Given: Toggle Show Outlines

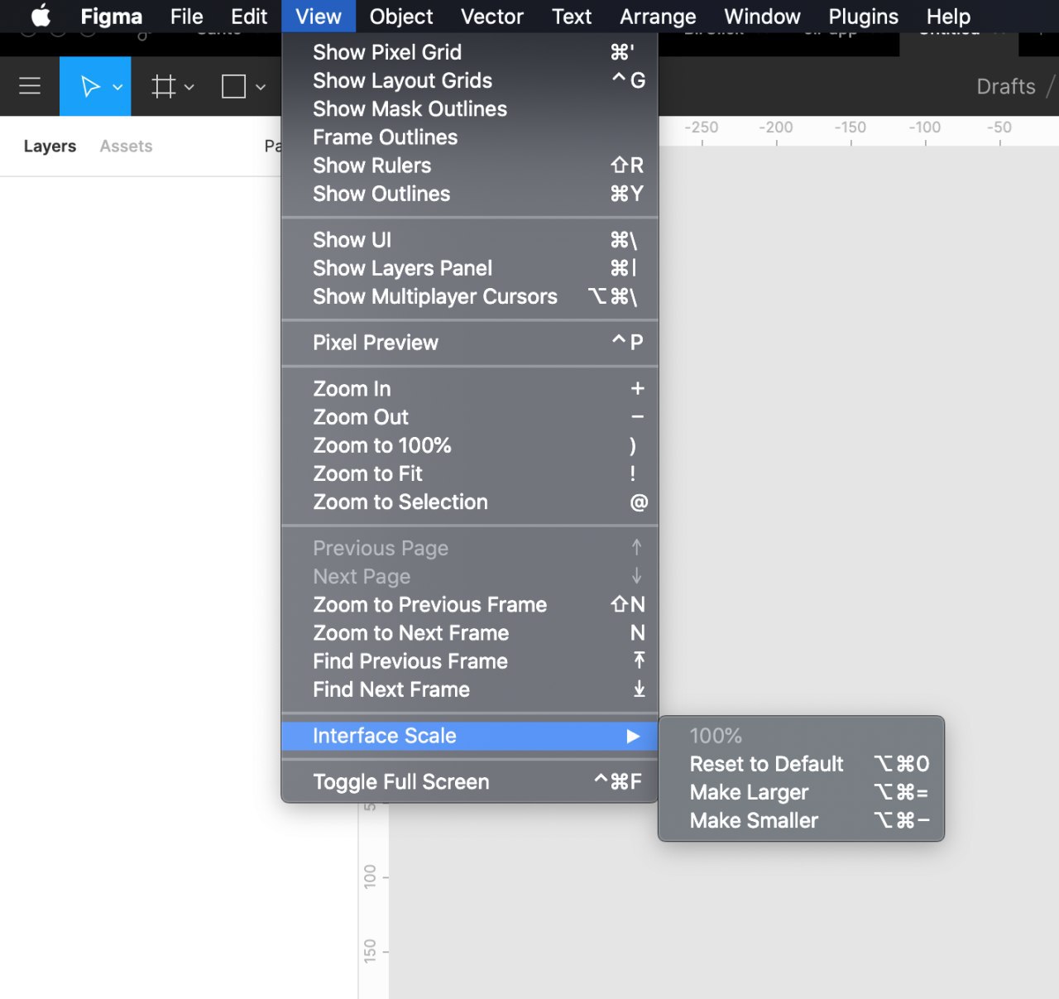Looking at the screenshot, I should (470, 194).
